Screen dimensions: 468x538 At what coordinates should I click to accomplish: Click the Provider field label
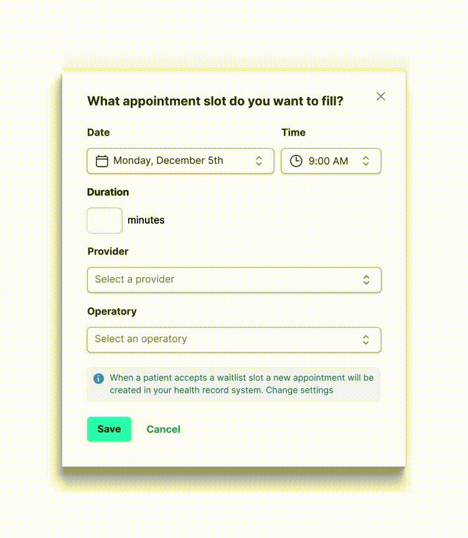pyautogui.click(x=108, y=252)
